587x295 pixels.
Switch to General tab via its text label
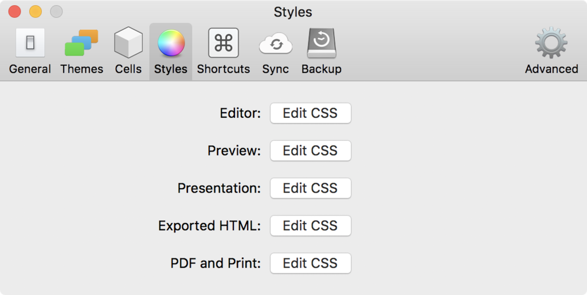(x=30, y=69)
